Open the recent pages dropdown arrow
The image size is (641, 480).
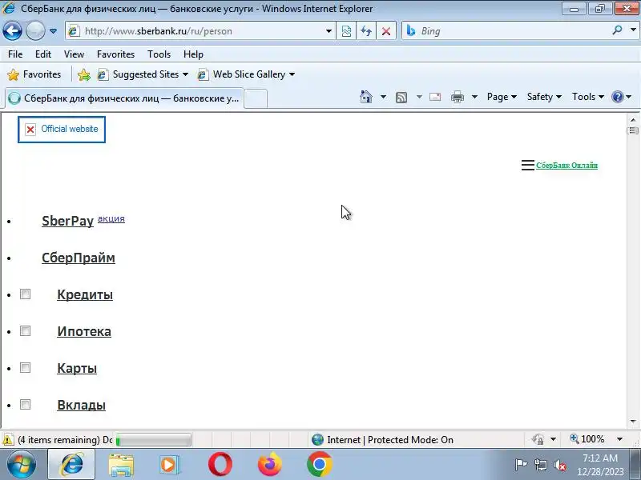point(53,31)
